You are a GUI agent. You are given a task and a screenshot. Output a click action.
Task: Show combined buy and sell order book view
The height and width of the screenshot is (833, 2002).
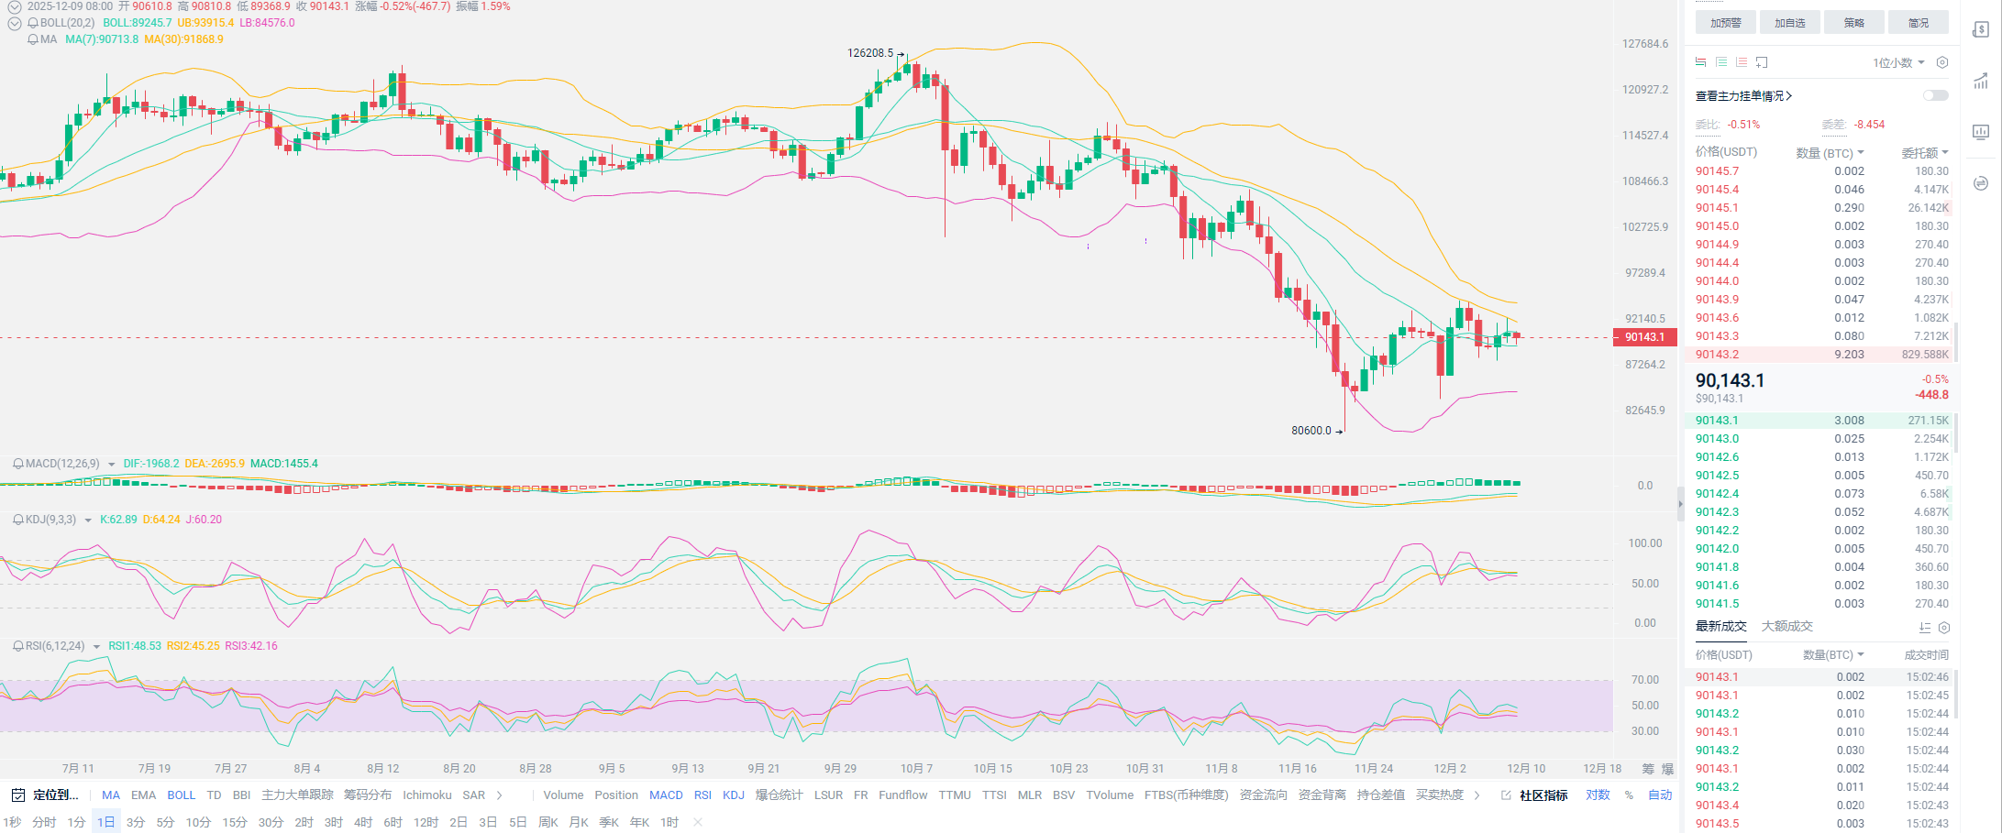1701,62
